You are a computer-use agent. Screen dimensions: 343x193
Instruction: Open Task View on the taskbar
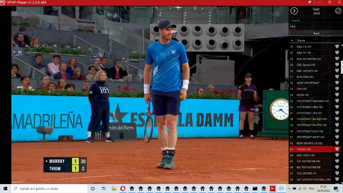pyautogui.click(x=104, y=189)
